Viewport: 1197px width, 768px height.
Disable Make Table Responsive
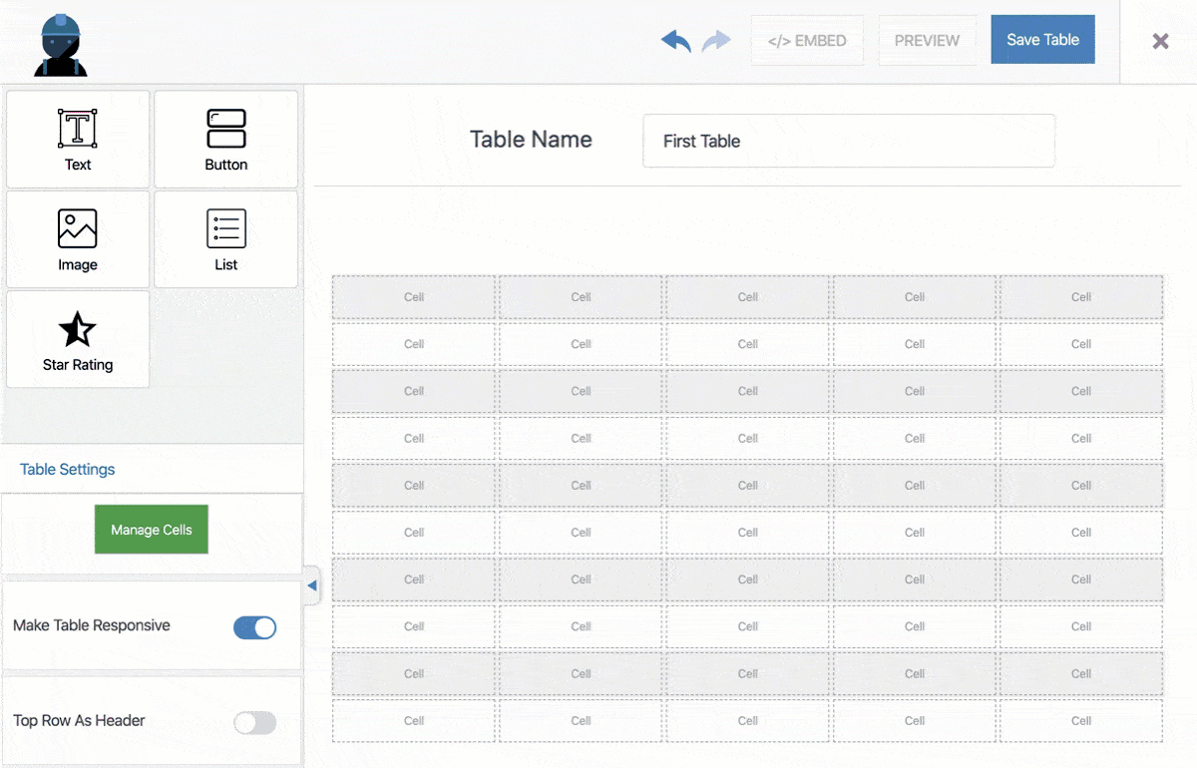coord(254,627)
